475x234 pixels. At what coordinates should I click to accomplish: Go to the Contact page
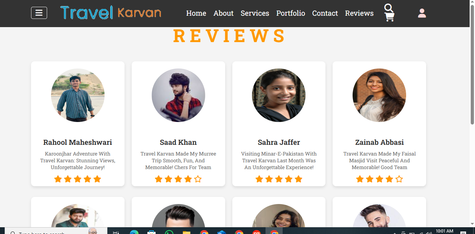(325, 13)
